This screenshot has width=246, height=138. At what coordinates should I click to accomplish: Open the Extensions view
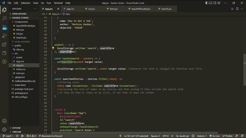click(4, 44)
